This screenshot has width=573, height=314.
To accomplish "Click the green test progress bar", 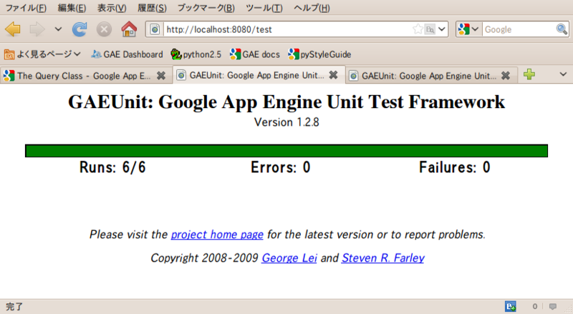I will [286, 151].
